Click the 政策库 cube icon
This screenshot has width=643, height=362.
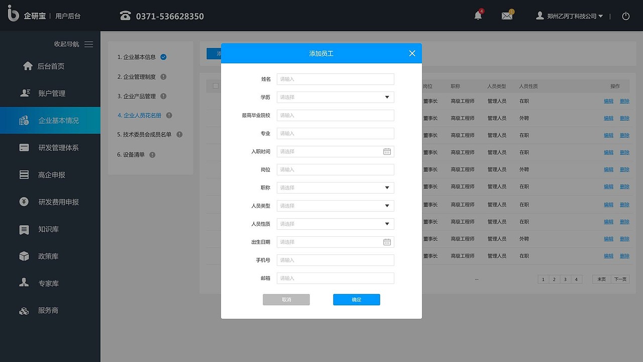click(x=24, y=256)
